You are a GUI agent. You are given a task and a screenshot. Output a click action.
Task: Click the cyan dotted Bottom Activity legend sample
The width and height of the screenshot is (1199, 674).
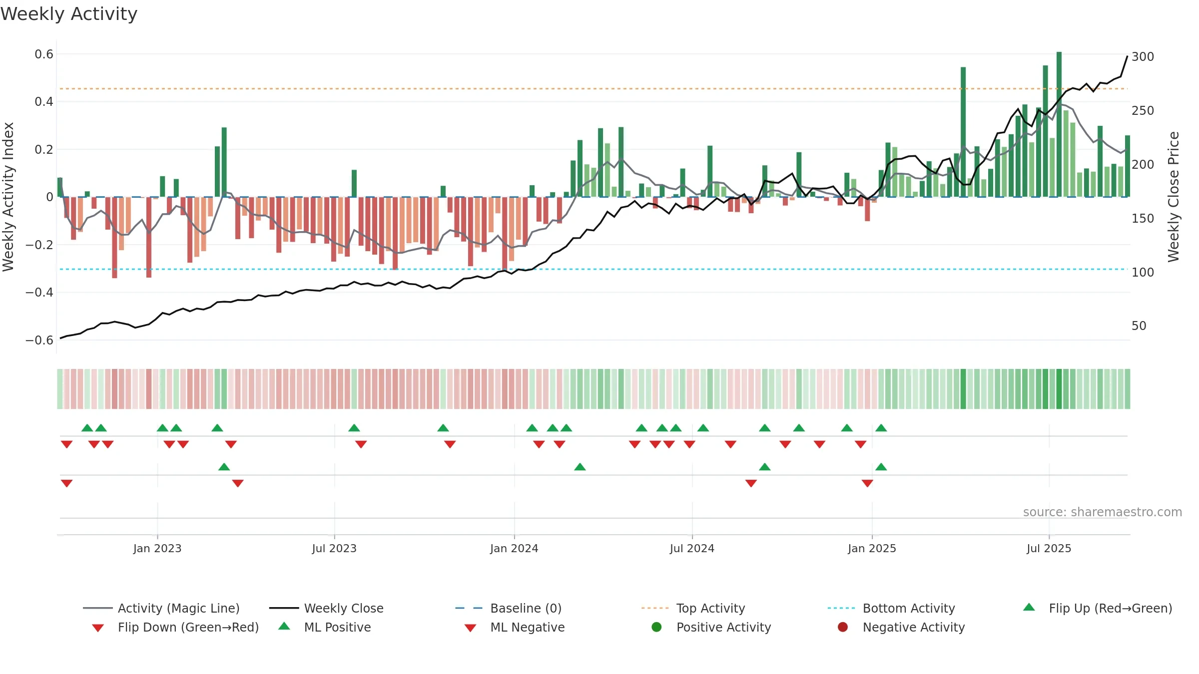(841, 608)
